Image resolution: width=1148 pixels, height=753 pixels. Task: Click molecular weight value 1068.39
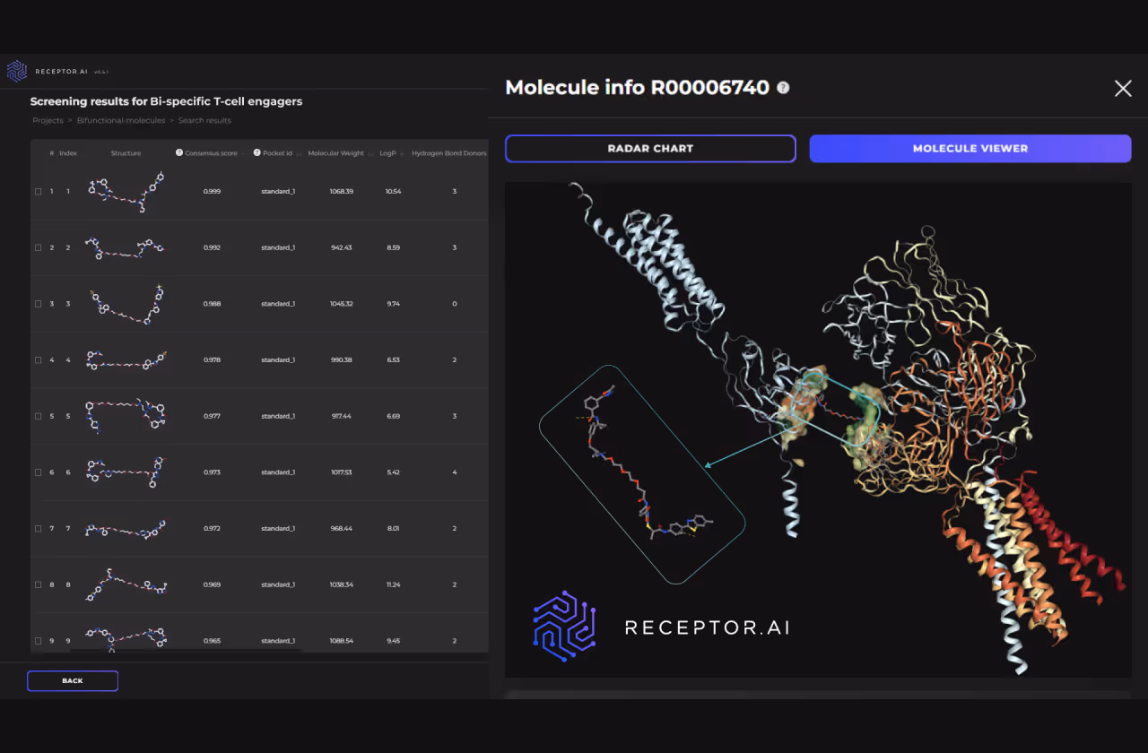point(341,192)
